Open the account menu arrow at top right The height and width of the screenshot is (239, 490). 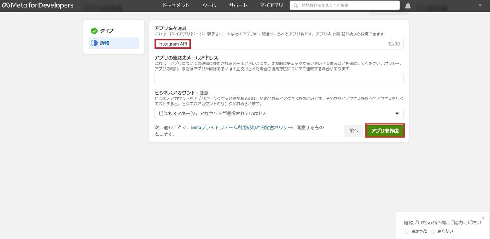pos(480,6)
